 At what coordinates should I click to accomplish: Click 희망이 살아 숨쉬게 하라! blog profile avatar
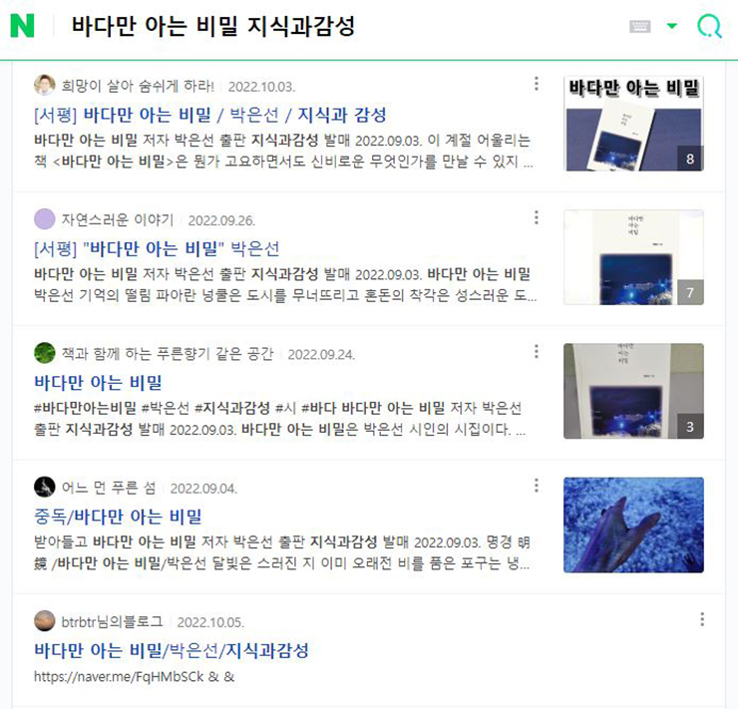(x=45, y=85)
